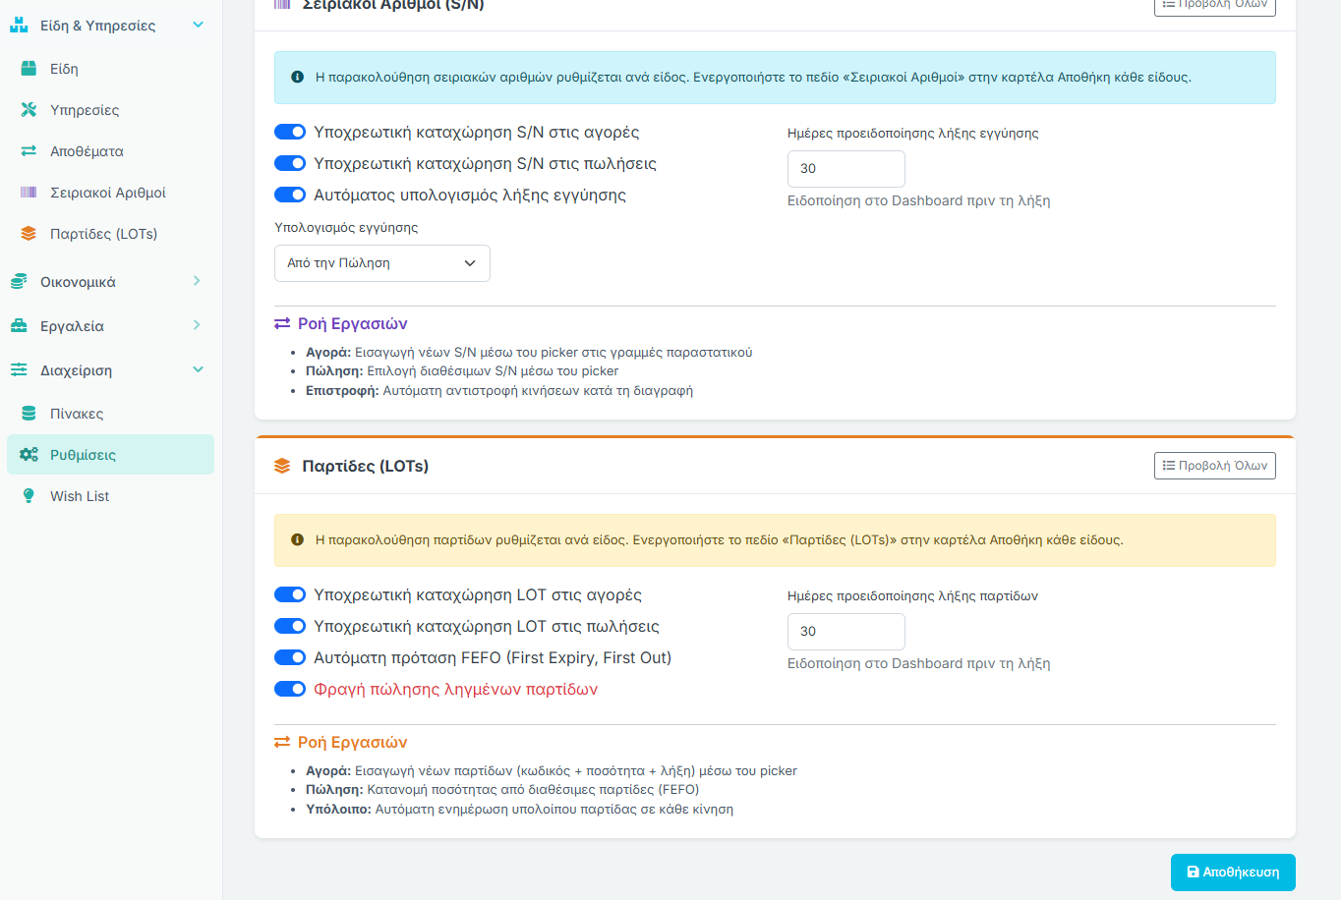Click the Είδη & Υπηρεσίες boxes icon

(x=19, y=26)
